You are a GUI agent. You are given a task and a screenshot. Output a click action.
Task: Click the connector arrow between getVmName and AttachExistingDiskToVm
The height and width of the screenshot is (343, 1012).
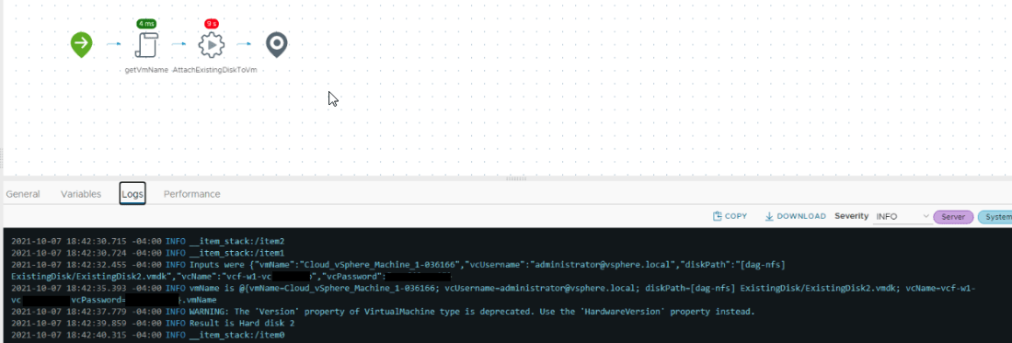(x=178, y=44)
